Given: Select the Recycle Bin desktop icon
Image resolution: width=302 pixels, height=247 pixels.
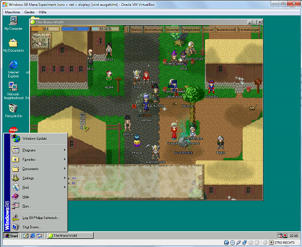Looking at the screenshot, I should point(13,111).
